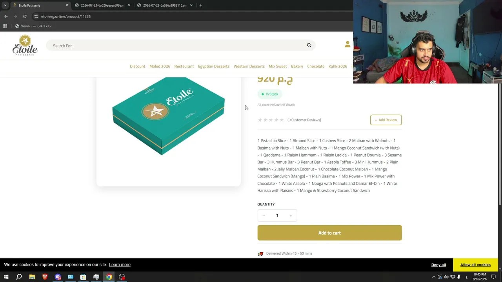Screen dimensions: 502x282
Task: Open the recording app taskbar icon
Action: (x=122, y=277)
